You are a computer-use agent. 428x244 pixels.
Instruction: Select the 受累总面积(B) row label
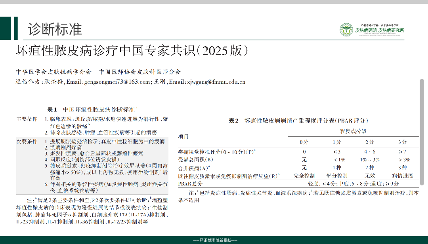click(x=196, y=159)
